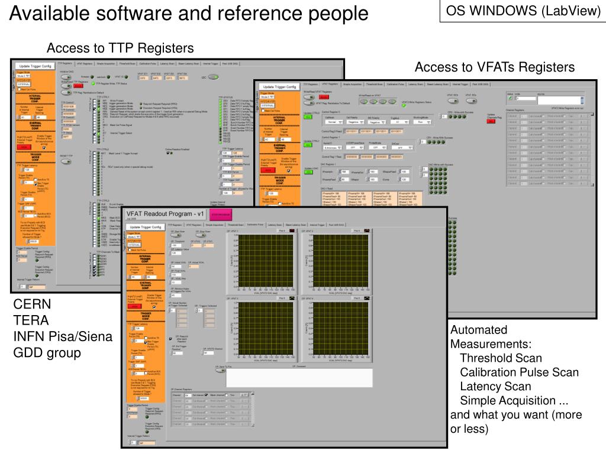Click green Update CTRL1 YES button
This screenshot has width=606, height=454.
pos(308,145)
